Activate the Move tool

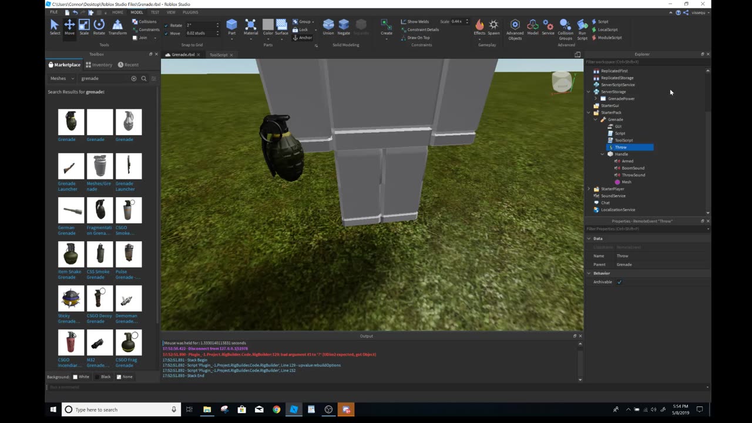[69, 27]
